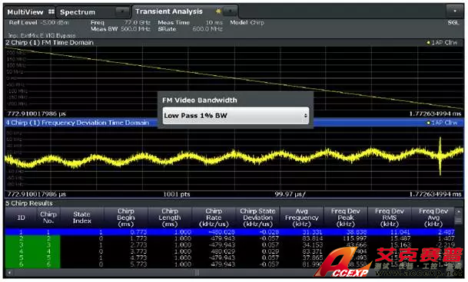Click the 1AP Clrw trace indicator in Frequency Deviation window

(442, 123)
